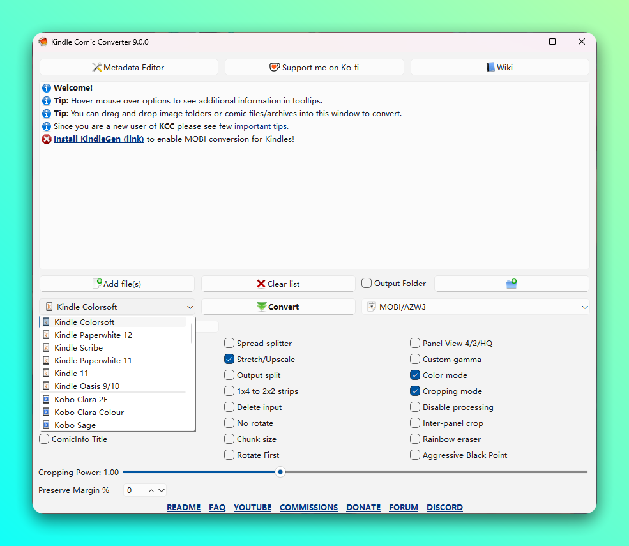This screenshot has height=546, width=629.
Task: Uncheck the Color mode option
Action: coord(415,375)
